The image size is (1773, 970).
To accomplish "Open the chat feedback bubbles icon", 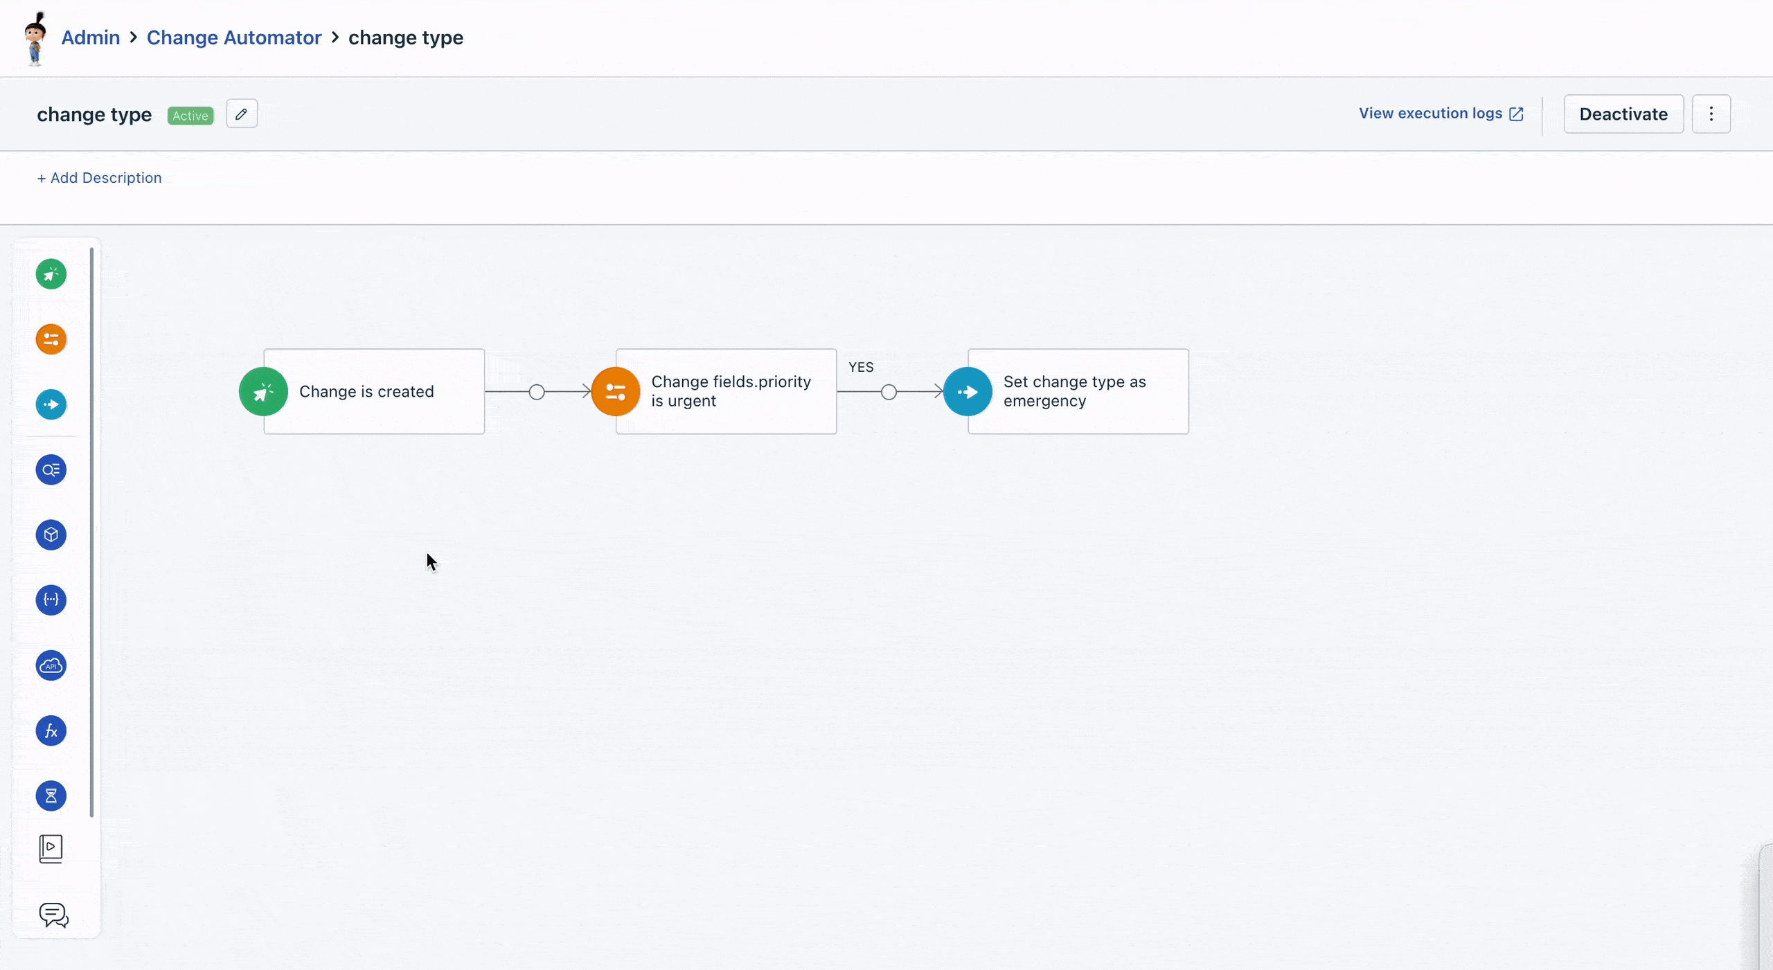I will [53, 915].
